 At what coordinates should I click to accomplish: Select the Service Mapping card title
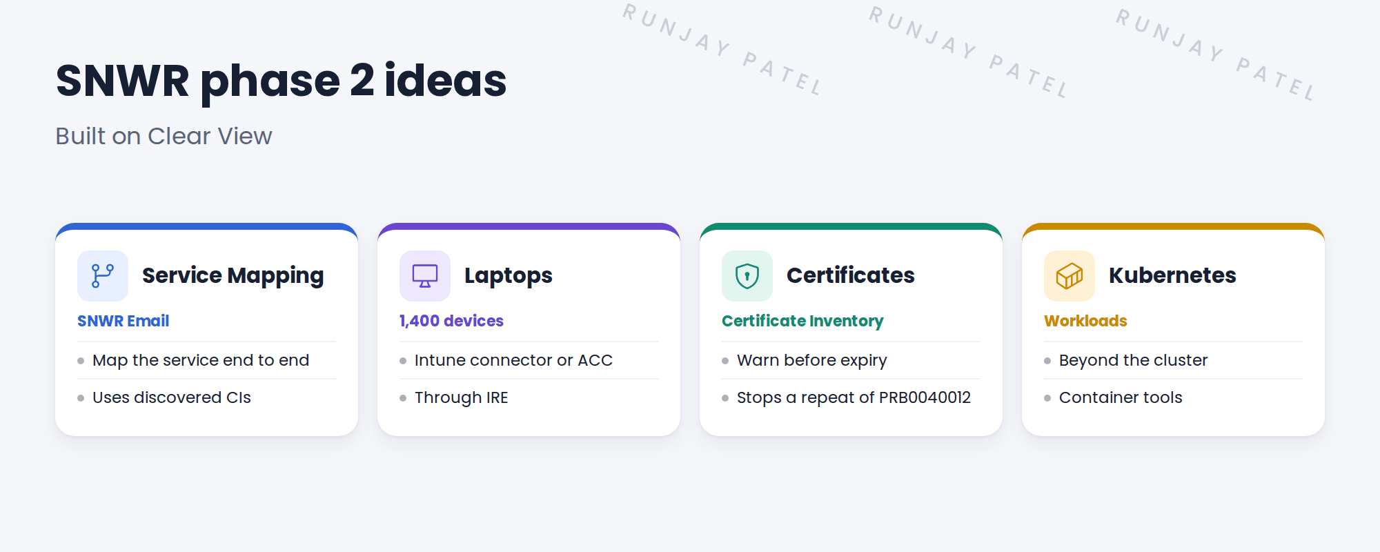pos(233,275)
